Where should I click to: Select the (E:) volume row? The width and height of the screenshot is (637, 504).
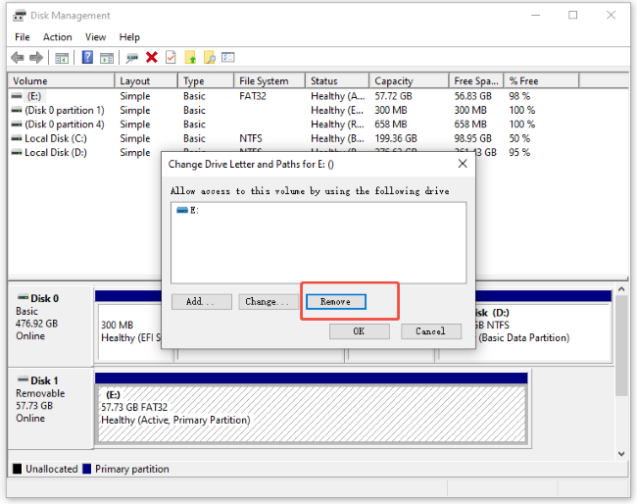pyautogui.click(x=318, y=96)
